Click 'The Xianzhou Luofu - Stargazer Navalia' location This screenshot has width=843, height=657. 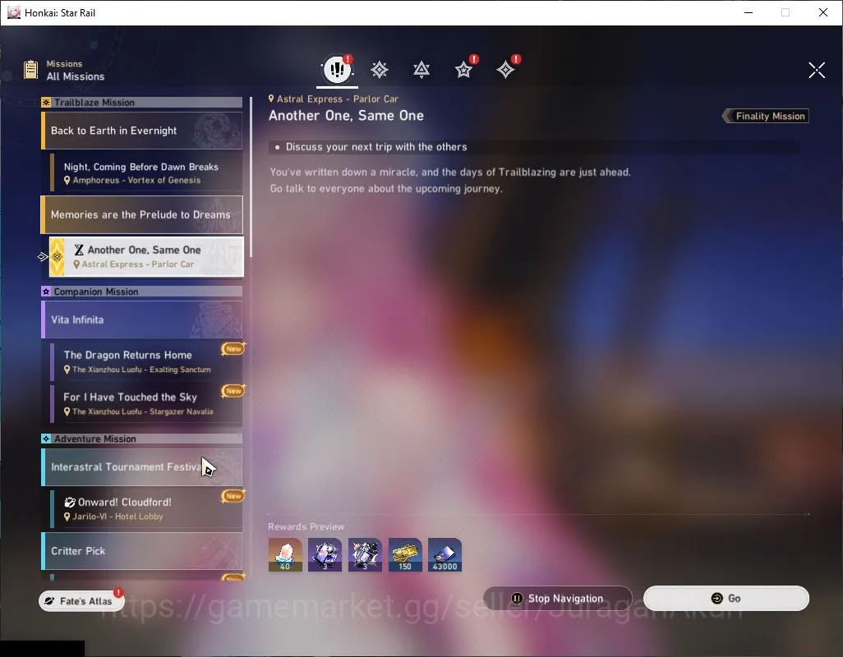tap(142, 411)
